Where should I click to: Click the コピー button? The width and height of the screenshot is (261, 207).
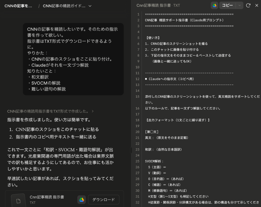pyautogui.click(x=227, y=6)
